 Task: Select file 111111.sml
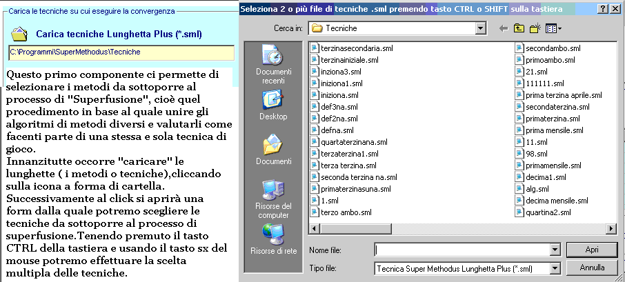coord(539,83)
